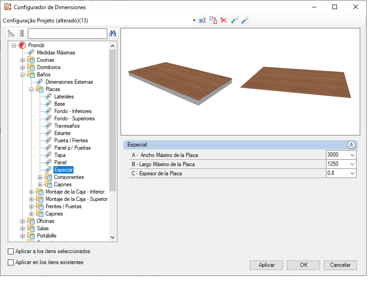
Task: Click the red X delete configuration icon
Action: [x=224, y=20]
